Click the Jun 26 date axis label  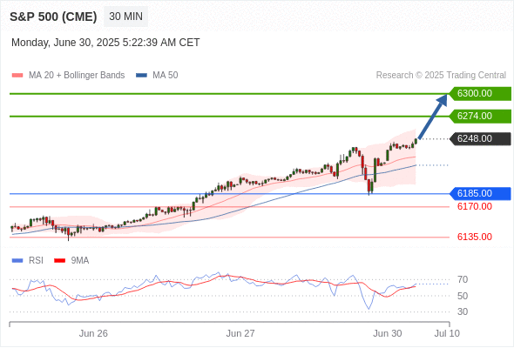93,333
